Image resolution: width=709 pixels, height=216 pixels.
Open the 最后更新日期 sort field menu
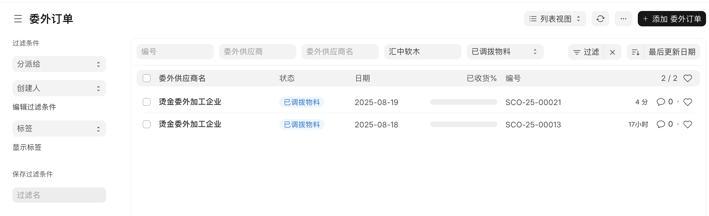[672, 52]
